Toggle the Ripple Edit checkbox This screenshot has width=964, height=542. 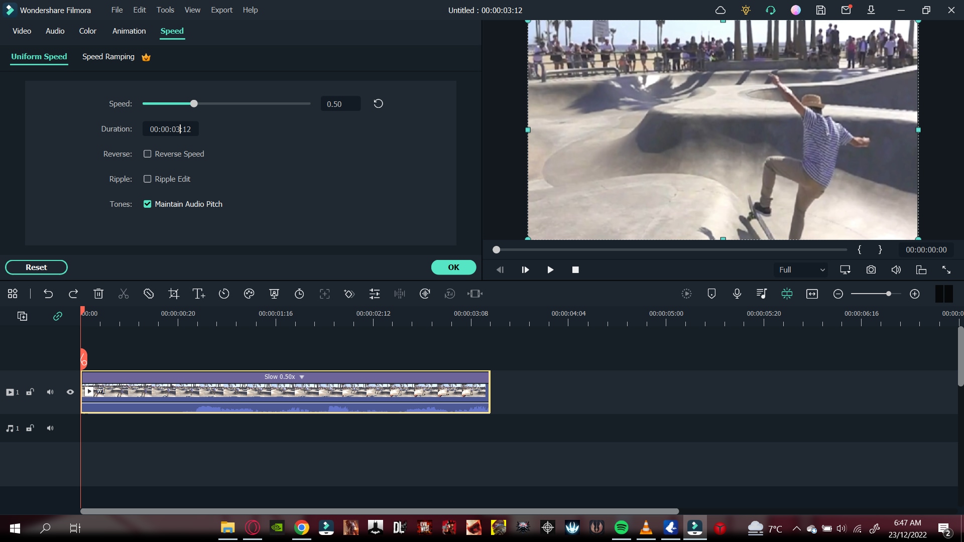pos(148,179)
